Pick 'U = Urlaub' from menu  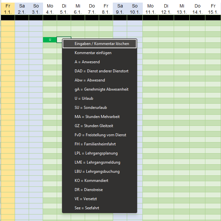pos(99,98)
